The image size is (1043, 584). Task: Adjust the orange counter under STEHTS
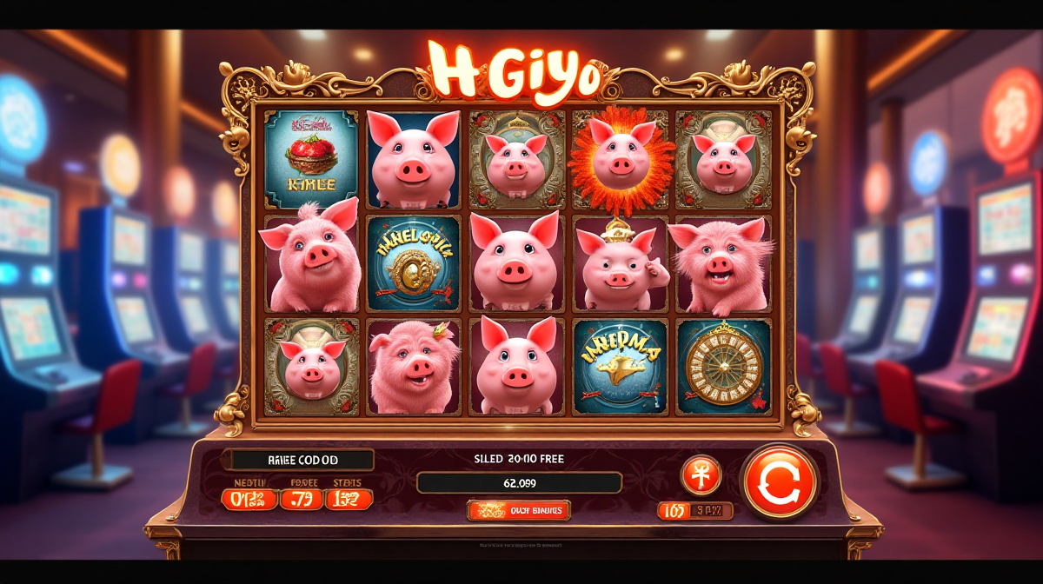(x=349, y=499)
